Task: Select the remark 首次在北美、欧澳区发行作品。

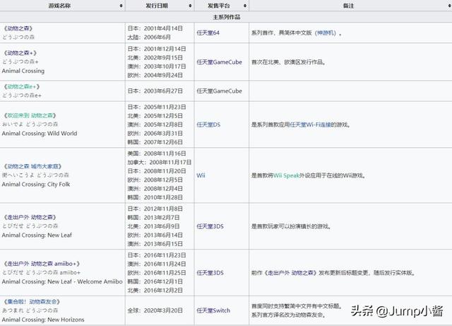Action: point(289,62)
